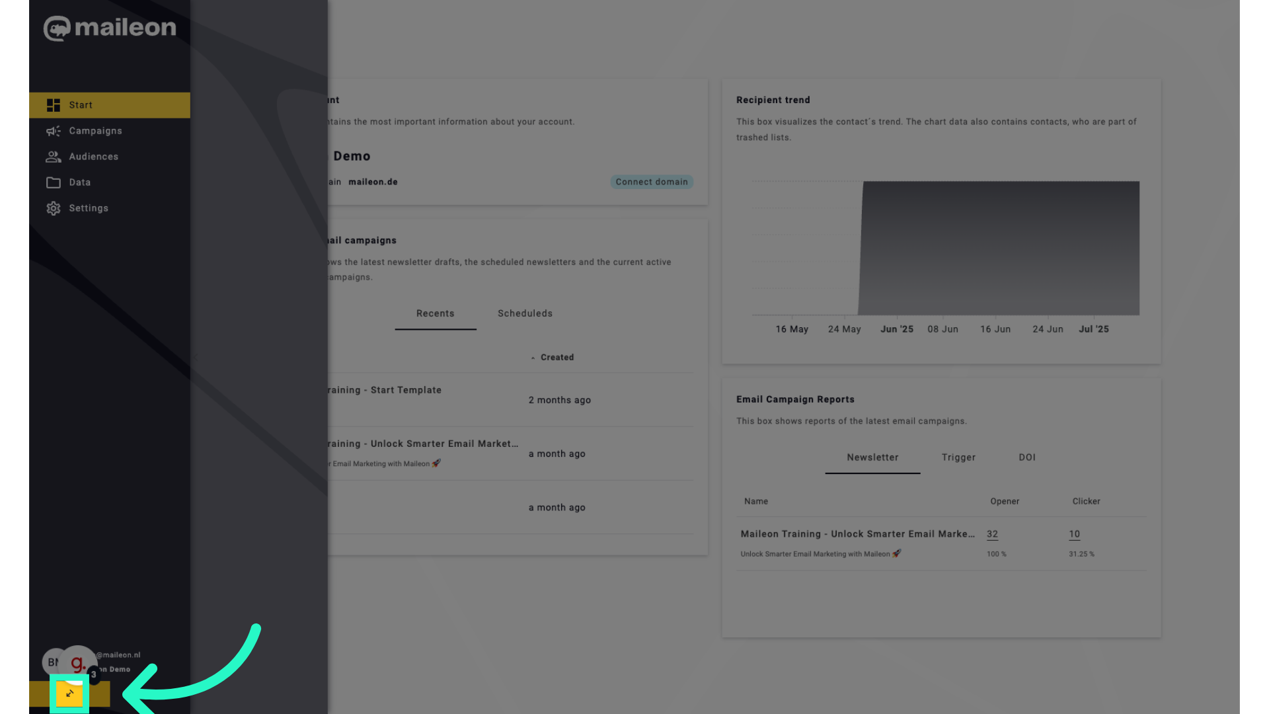Click the Recipient trend heading
Image resolution: width=1269 pixels, height=714 pixels.
pyautogui.click(x=773, y=100)
